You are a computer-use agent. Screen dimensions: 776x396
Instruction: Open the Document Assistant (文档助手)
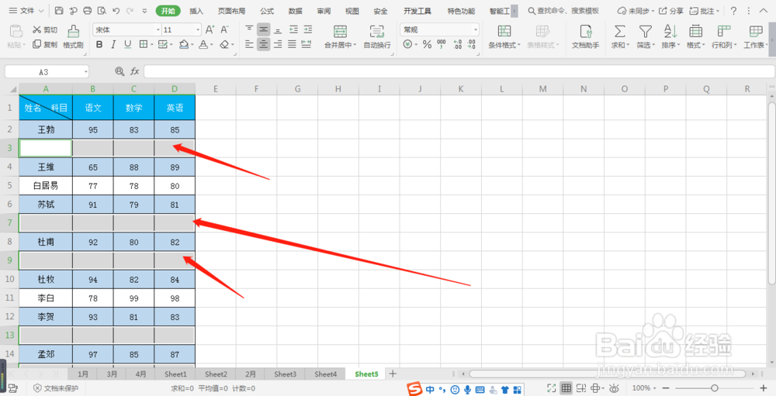[x=585, y=37]
